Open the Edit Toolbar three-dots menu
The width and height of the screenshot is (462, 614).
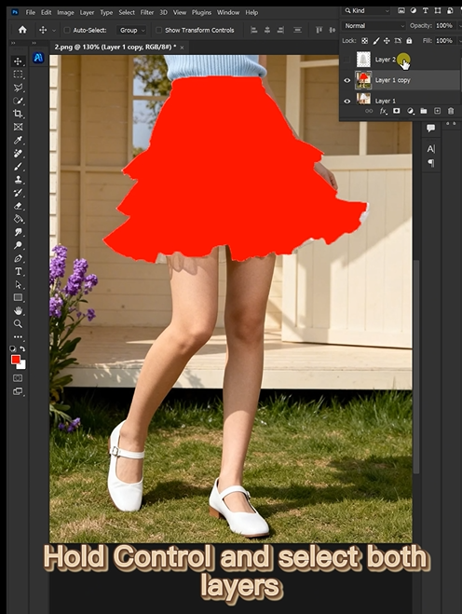coord(18,336)
